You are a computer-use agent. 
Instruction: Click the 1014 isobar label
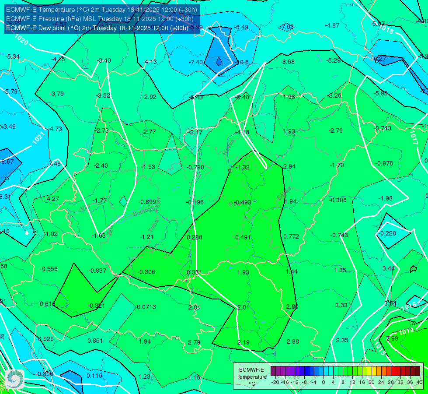(x=407, y=332)
